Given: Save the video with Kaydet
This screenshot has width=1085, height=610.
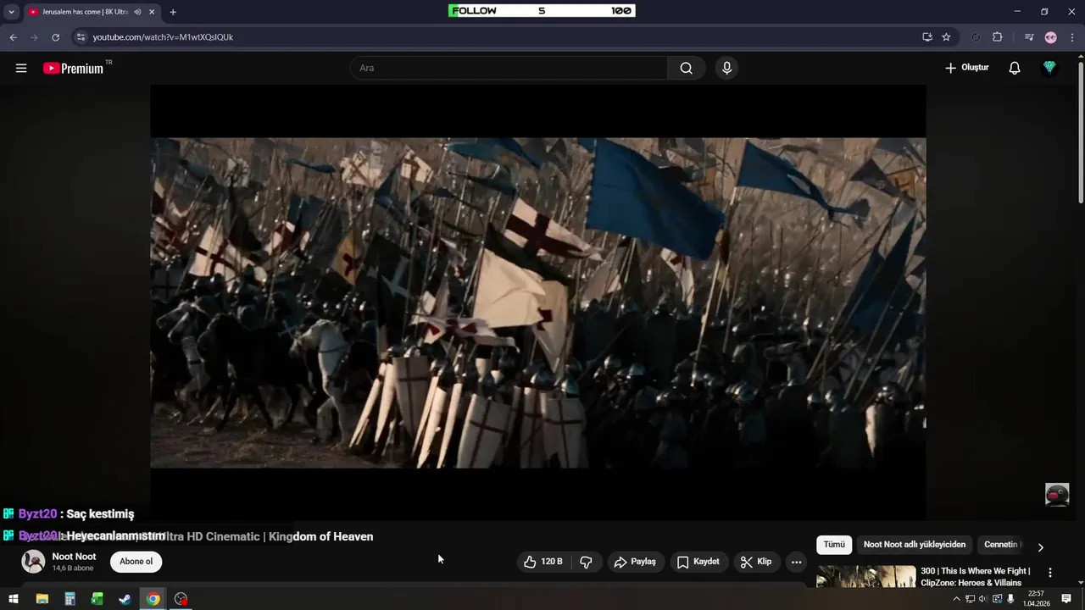Looking at the screenshot, I should [698, 562].
